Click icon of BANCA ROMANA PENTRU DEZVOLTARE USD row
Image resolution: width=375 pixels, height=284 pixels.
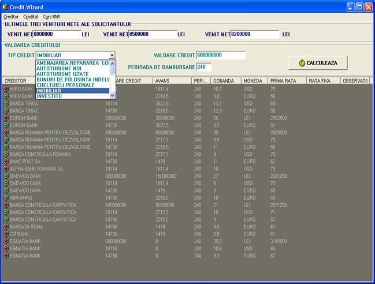[6, 140]
